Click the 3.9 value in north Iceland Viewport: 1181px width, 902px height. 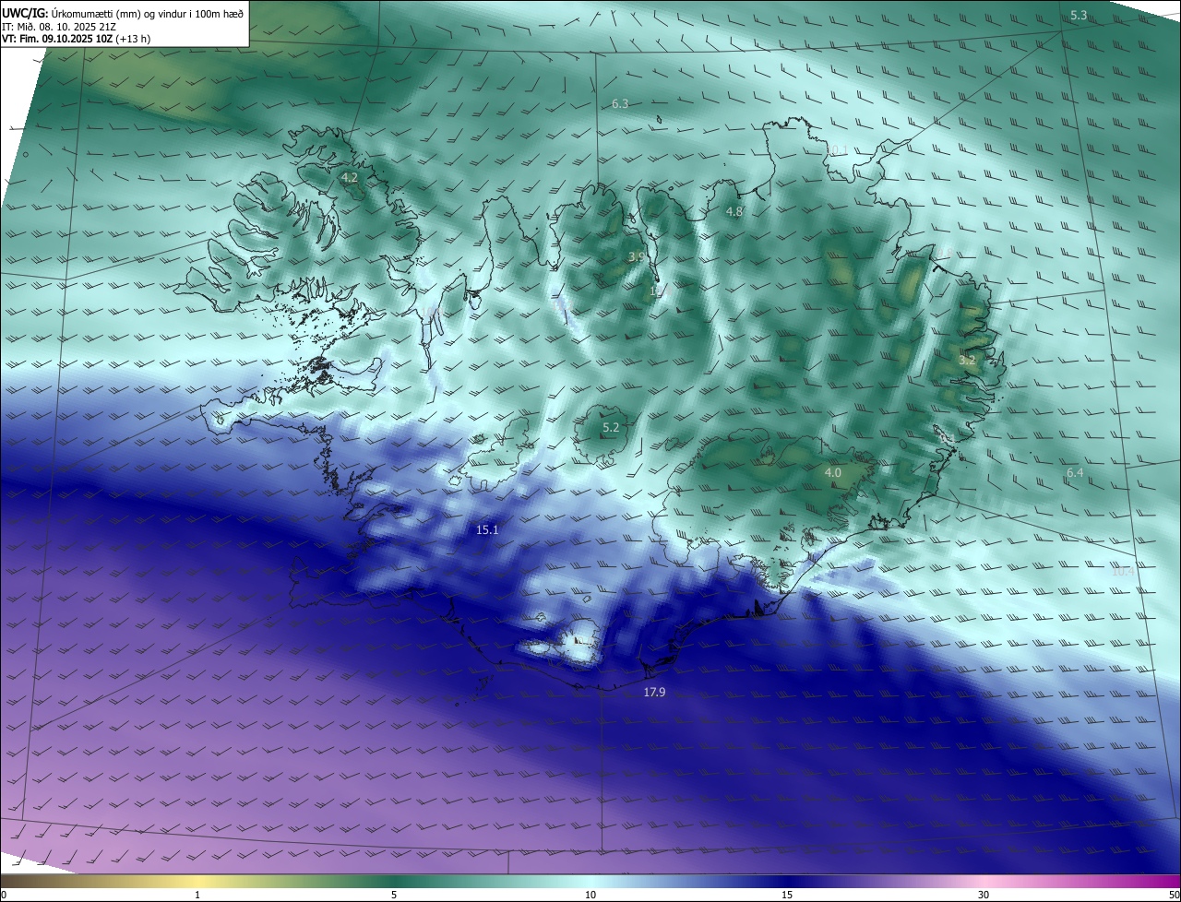[x=637, y=257]
